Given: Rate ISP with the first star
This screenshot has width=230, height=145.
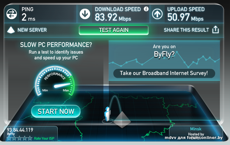Looking at the screenshot, I should click(x=9, y=138).
